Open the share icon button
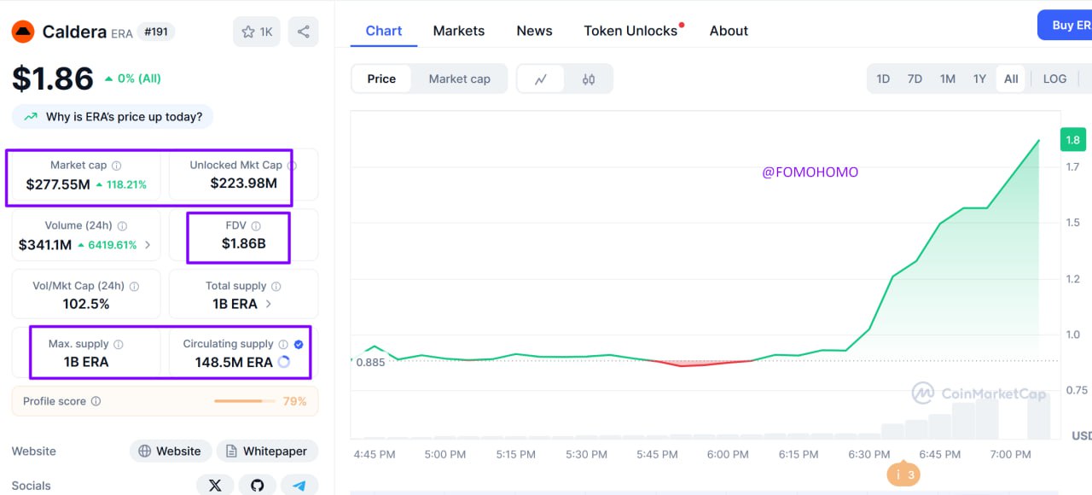The height and width of the screenshot is (495, 1092). click(x=304, y=32)
